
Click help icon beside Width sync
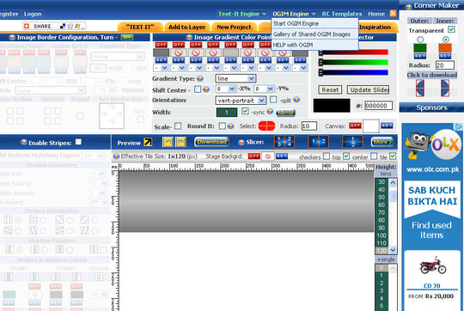point(270,112)
